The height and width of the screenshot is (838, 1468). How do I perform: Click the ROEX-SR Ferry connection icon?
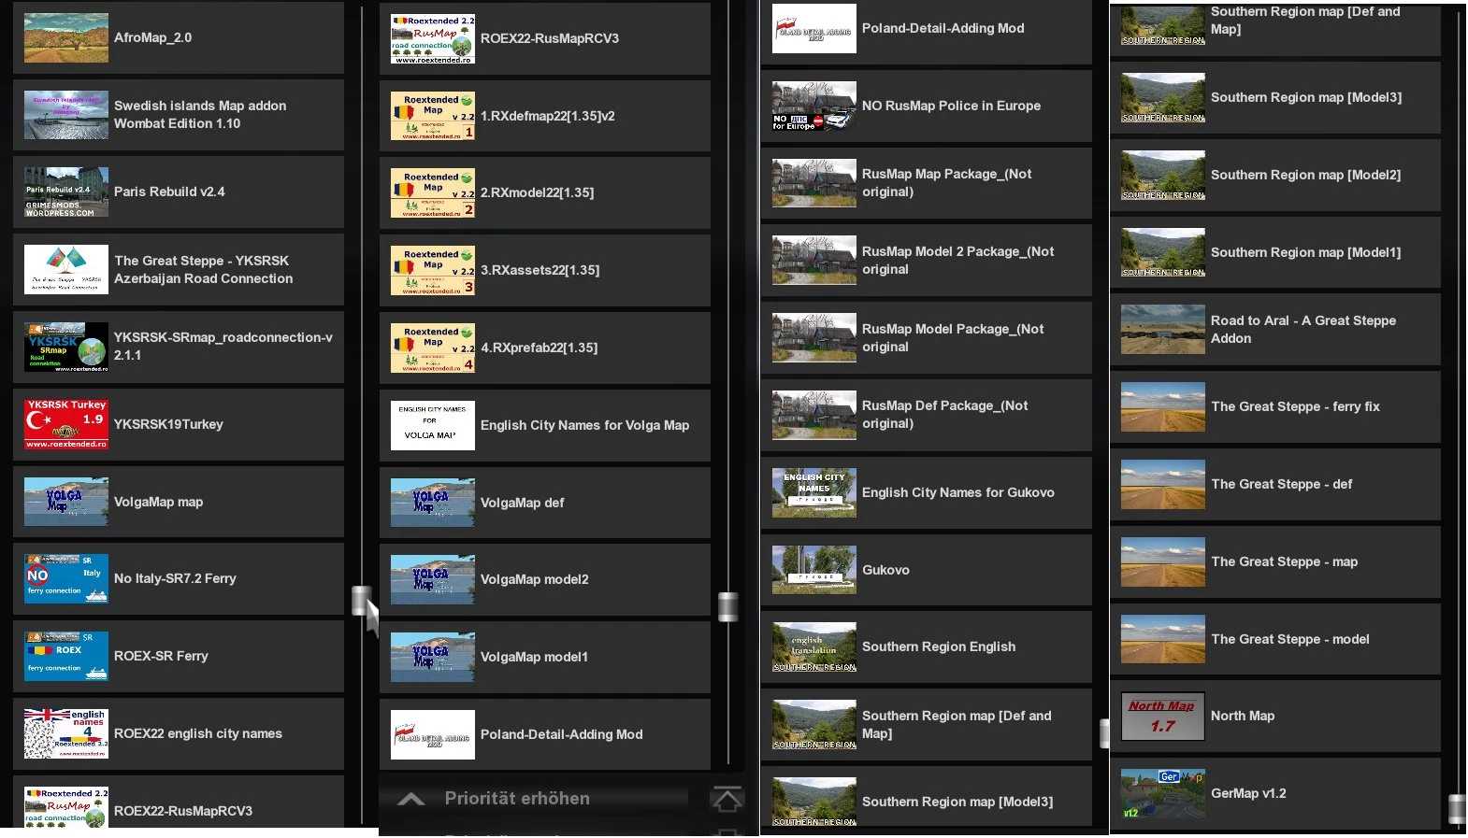tap(65, 657)
